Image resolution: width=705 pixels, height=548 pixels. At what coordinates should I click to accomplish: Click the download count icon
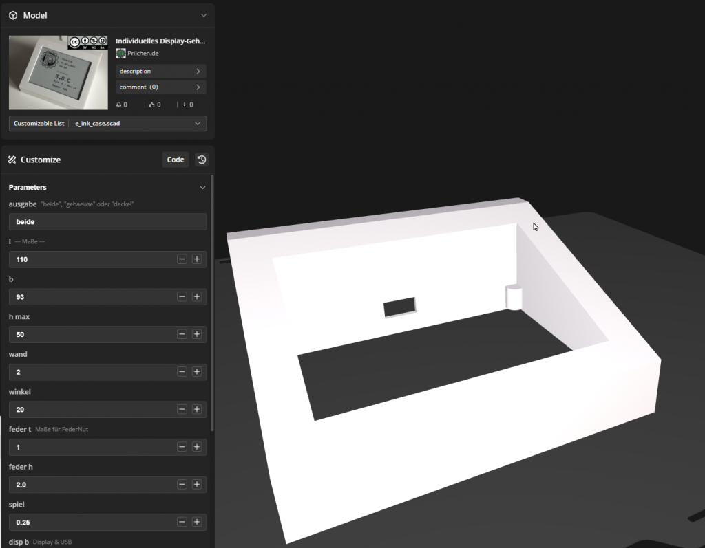tap(185, 105)
